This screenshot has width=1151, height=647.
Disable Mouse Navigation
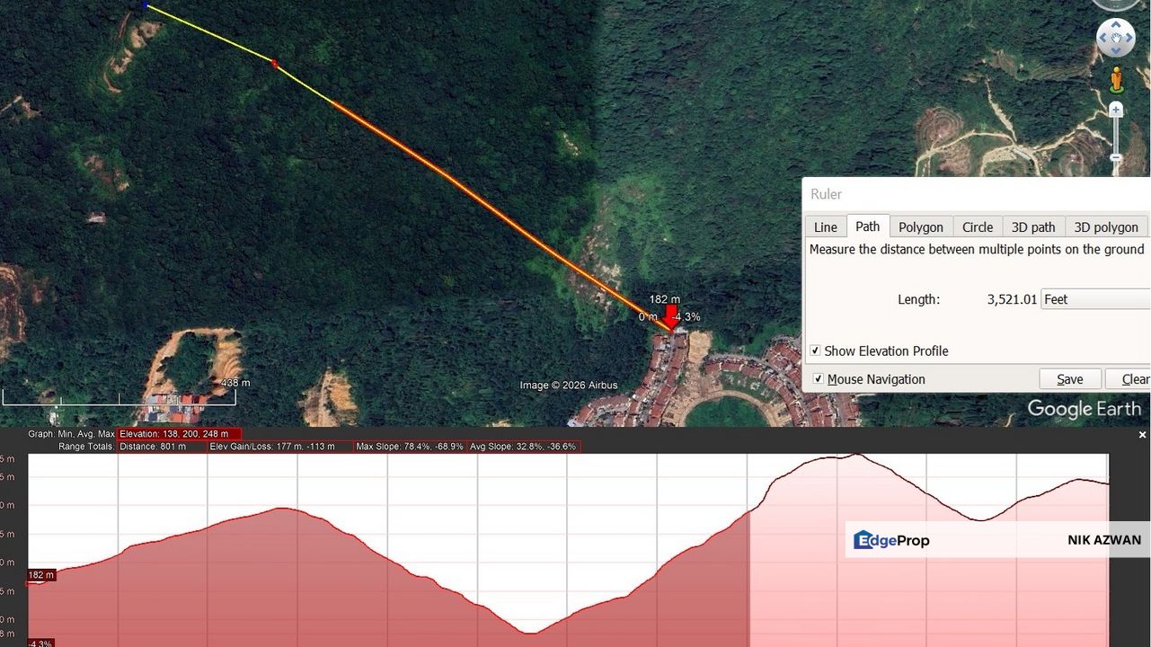tap(819, 379)
